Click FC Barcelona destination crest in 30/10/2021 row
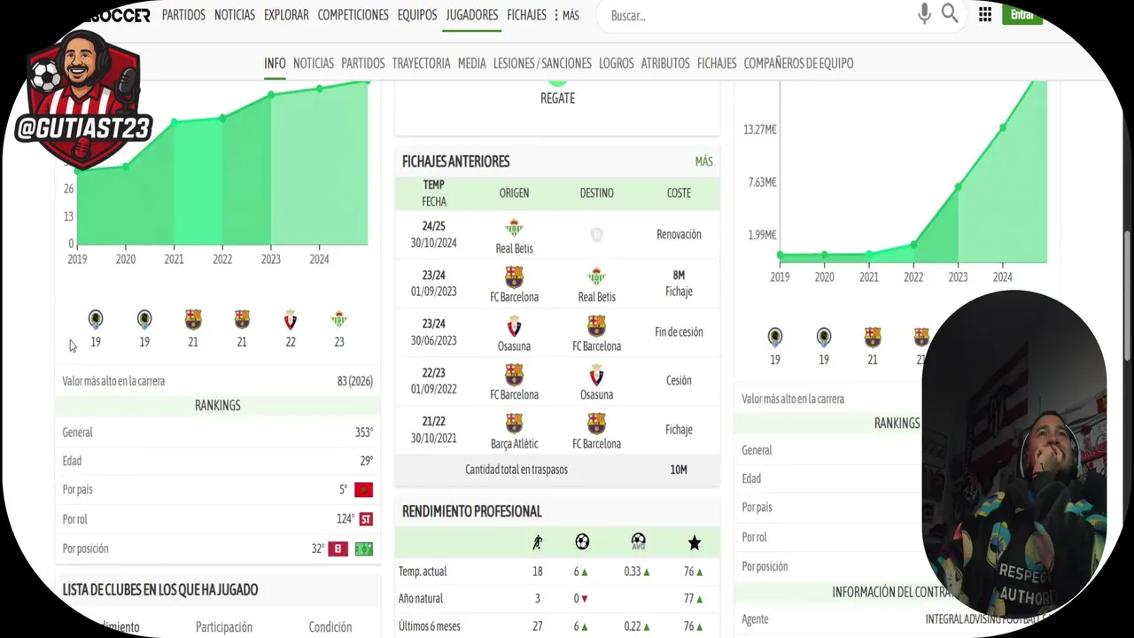 (596, 424)
